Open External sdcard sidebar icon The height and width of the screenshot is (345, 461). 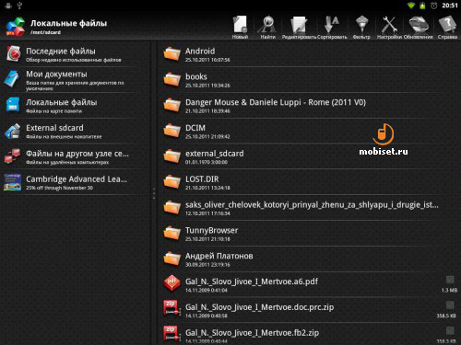pyautogui.click(x=13, y=131)
